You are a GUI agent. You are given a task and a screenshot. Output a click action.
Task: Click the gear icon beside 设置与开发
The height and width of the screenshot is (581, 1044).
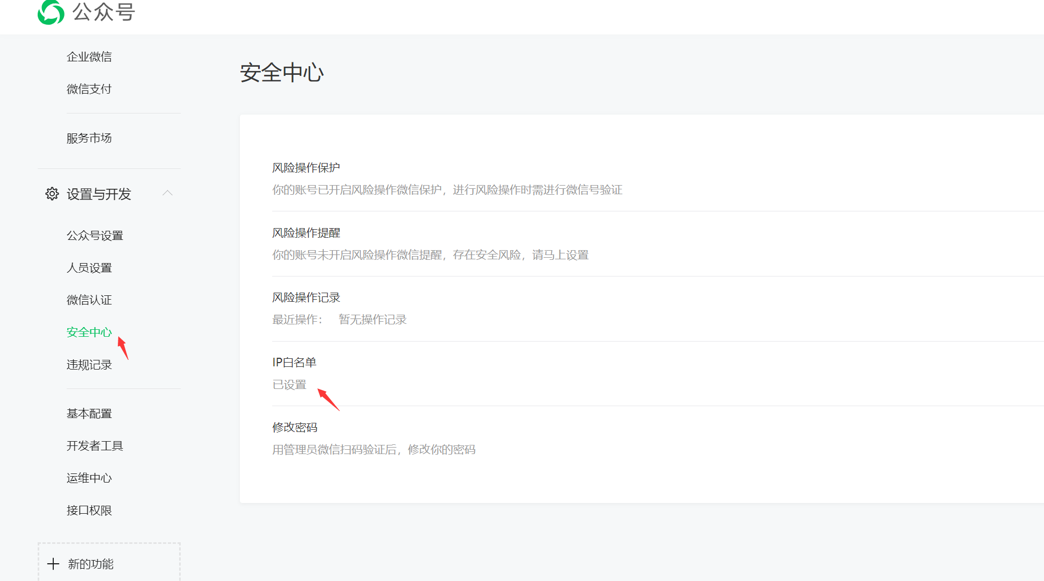[x=52, y=194]
